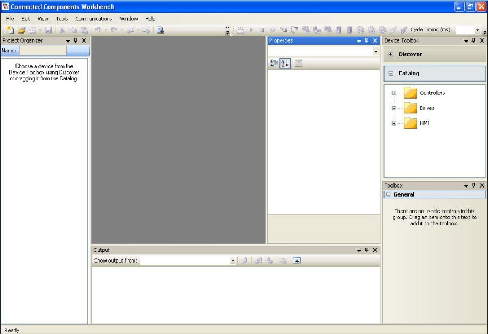488x334 pixels.
Task: Toggle Alphabetical sort in Properties
Action: click(285, 63)
